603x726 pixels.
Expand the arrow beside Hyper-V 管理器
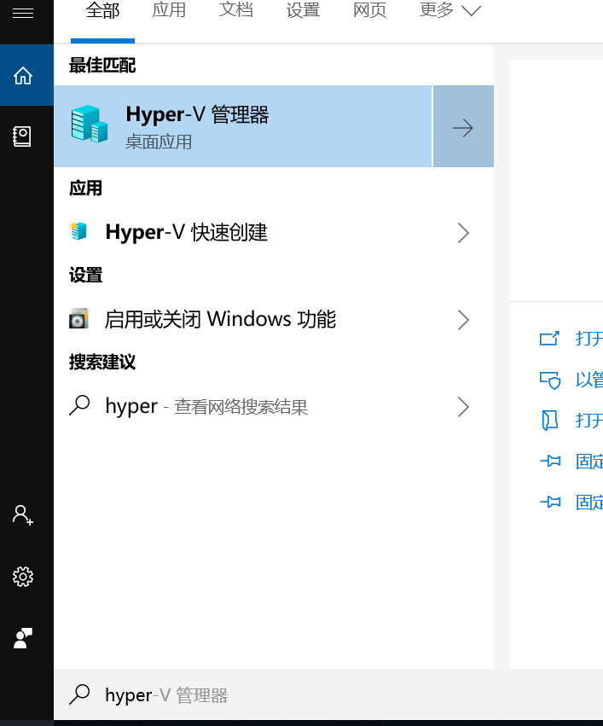pyautogui.click(x=463, y=126)
